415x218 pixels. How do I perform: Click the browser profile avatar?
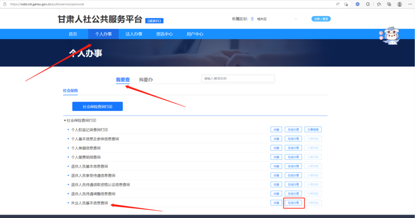(x=400, y=4)
